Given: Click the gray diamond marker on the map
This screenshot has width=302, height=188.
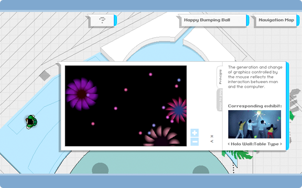Looking at the screenshot, I should 45,76.
